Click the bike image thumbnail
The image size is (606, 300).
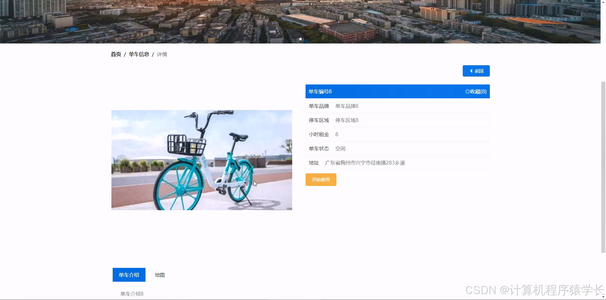point(202,160)
